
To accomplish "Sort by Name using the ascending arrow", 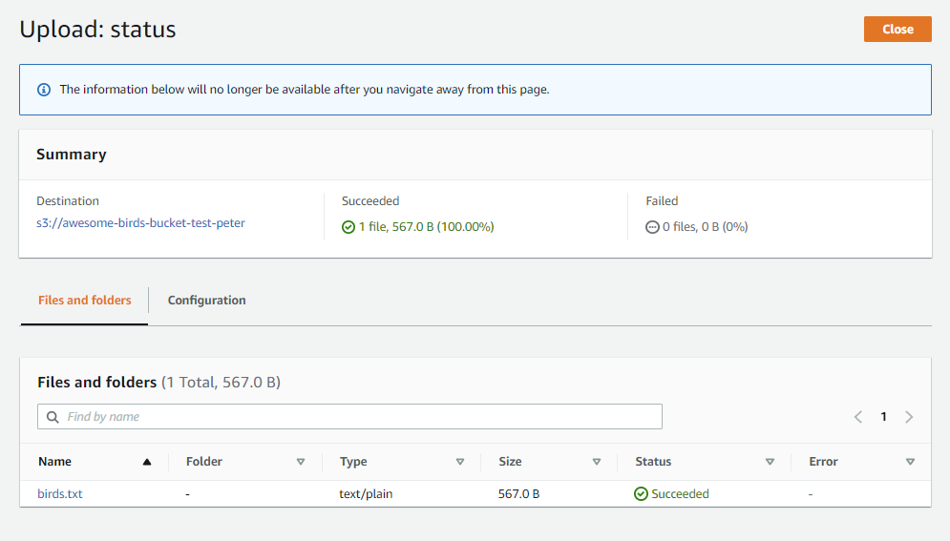I will point(147,462).
